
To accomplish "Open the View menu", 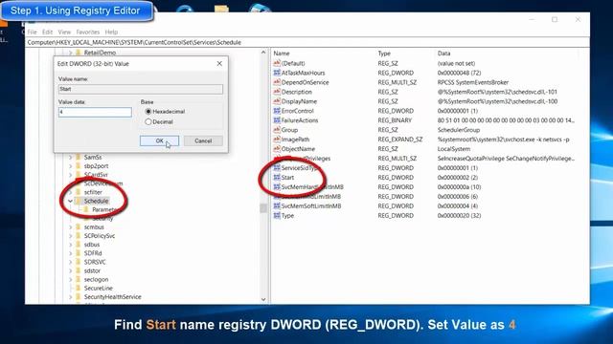I will coord(64,32).
